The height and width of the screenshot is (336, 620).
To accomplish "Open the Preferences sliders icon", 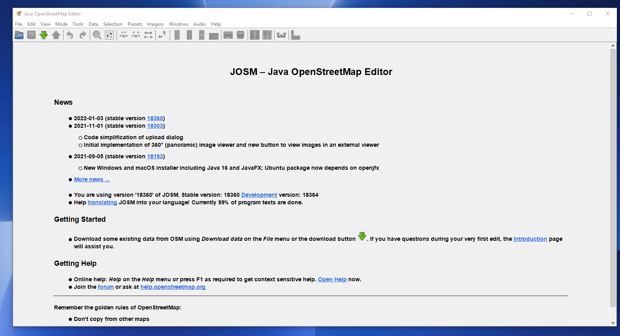I will [109, 35].
